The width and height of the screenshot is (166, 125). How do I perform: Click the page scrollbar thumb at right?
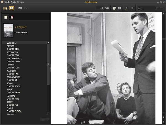tap(164, 39)
